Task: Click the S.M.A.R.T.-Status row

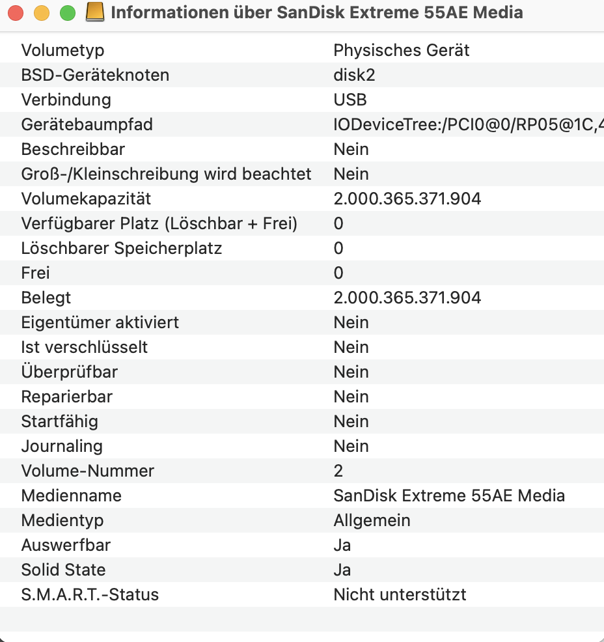Action: pos(90,594)
